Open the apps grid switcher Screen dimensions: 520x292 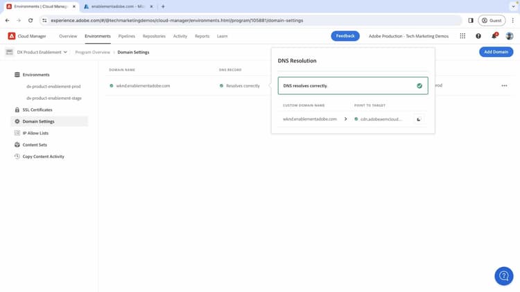(462, 36)
